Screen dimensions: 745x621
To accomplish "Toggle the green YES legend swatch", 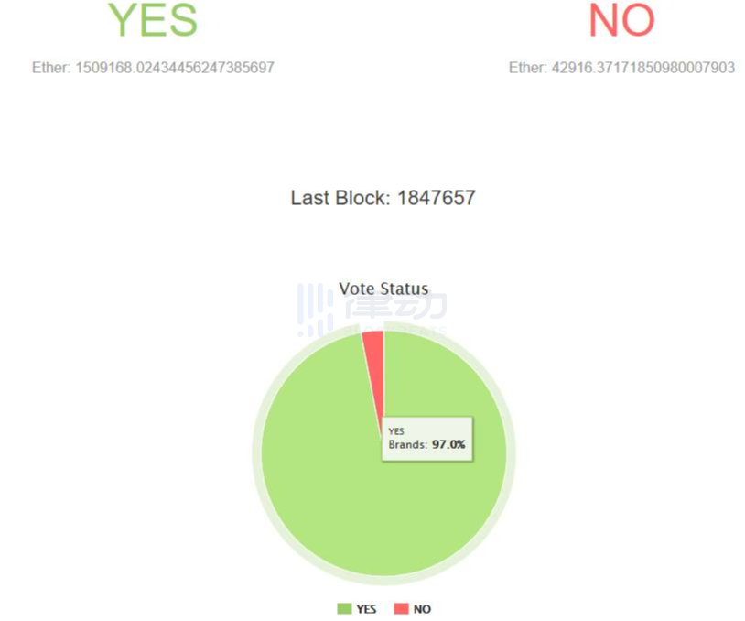I will (x=345, y=609).
